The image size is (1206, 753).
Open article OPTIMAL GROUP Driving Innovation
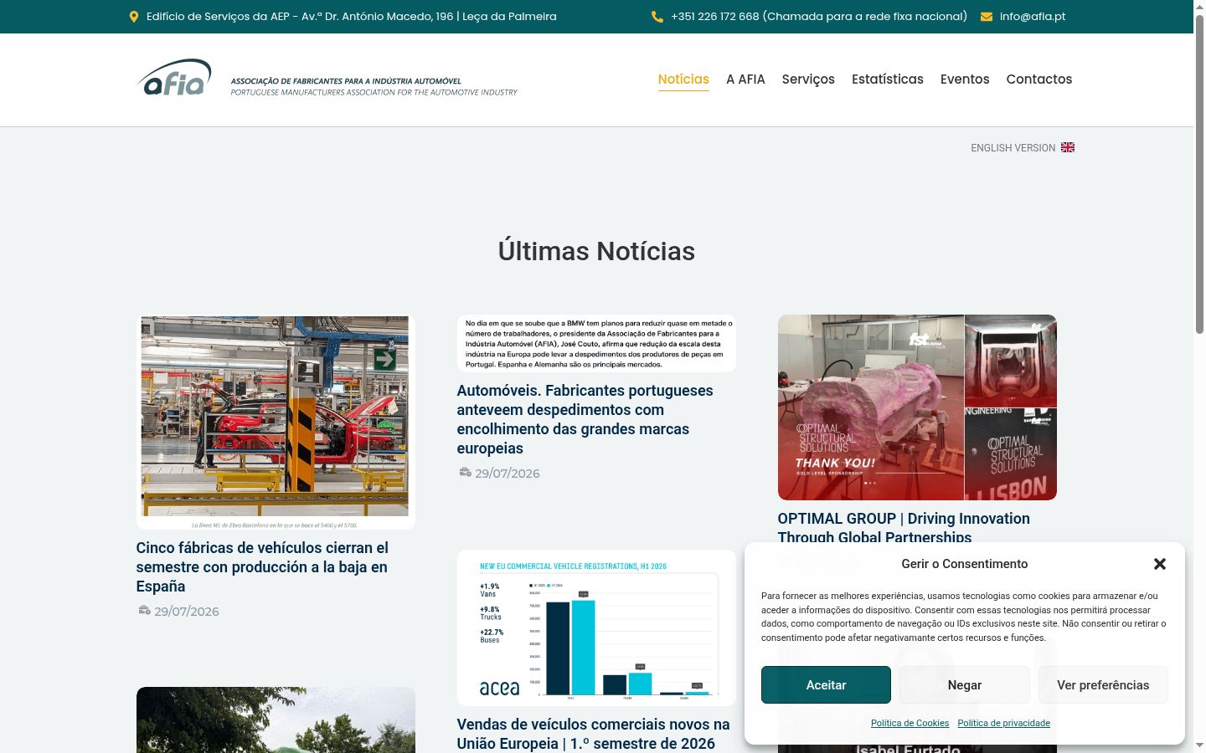click(x=904, y=528)
